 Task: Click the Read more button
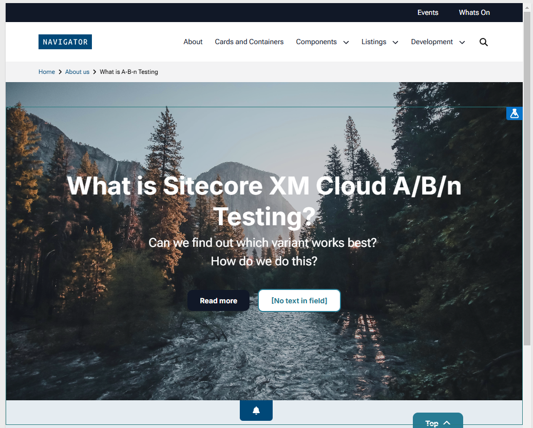[218, 301]
